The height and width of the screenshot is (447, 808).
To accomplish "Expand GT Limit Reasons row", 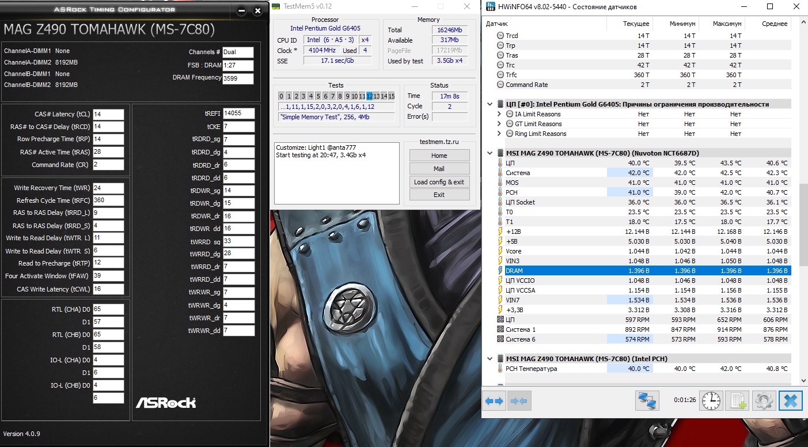I will pyautogui.click(x=499, y=124).
